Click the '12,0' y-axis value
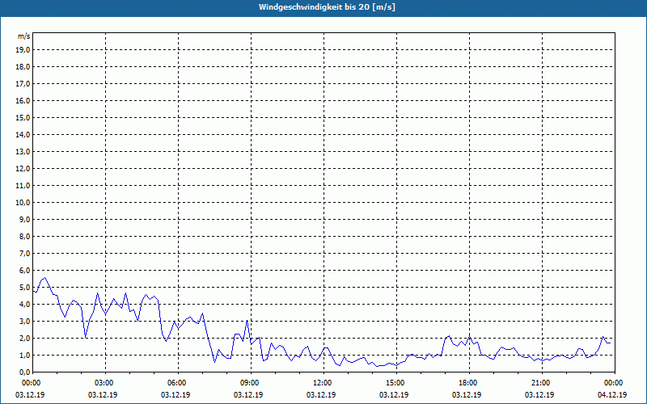Viewport: 647px width, 404px height. pos(23,168)
